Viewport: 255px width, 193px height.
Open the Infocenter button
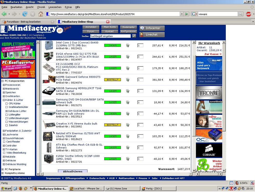152,28
